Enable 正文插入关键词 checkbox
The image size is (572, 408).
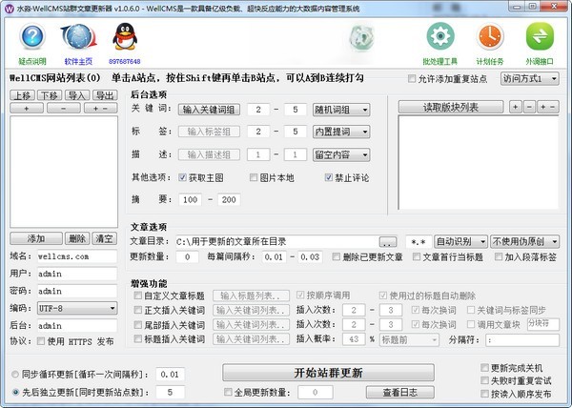click(x=138, y=310)
